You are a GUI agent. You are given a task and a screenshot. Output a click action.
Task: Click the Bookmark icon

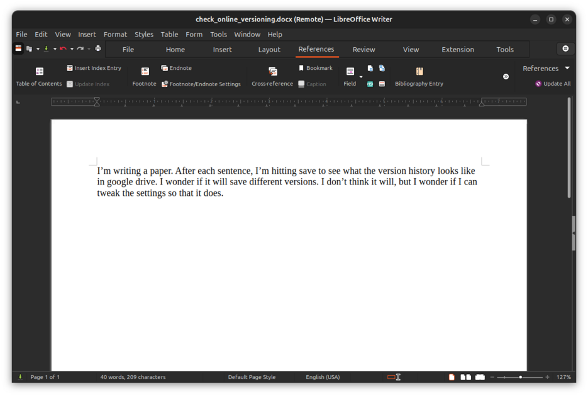[x=301, y=68]
